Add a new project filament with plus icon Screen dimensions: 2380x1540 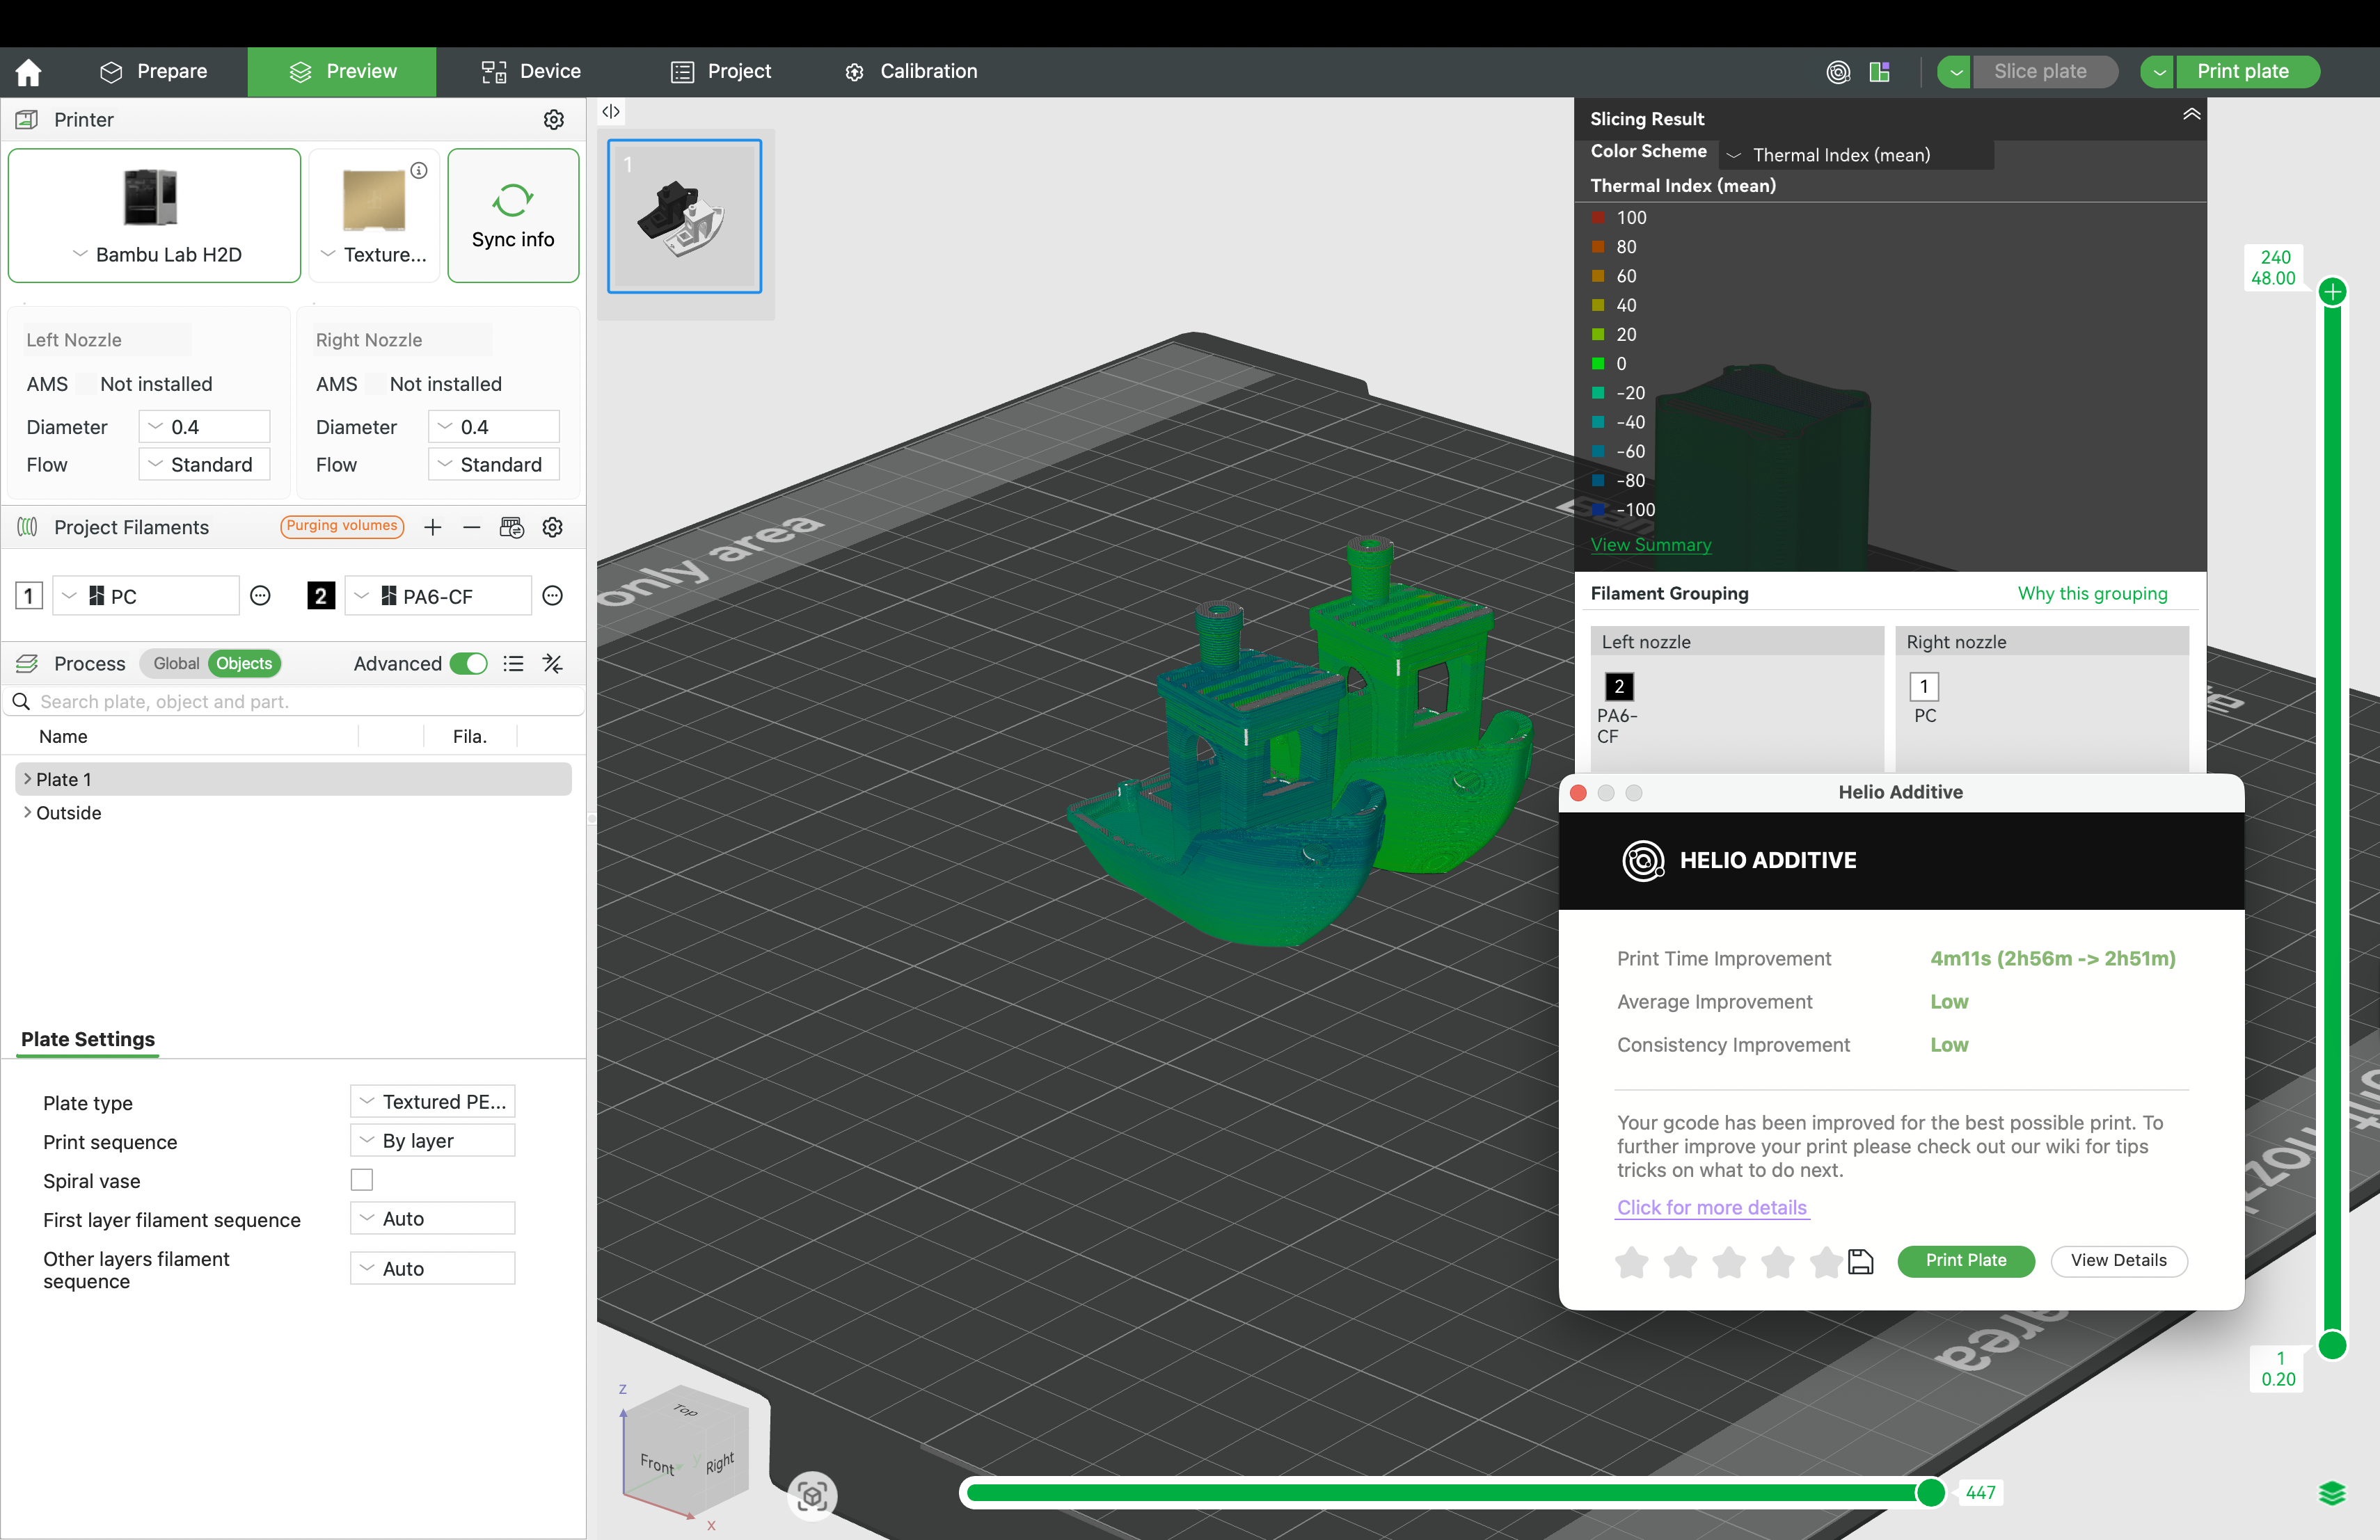coord(432,528)
